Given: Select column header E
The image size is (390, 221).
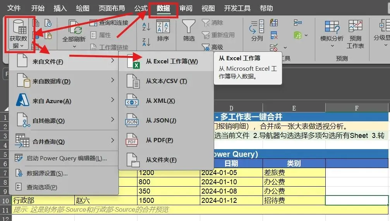Looking at the screenshot, I should point(294,108).
